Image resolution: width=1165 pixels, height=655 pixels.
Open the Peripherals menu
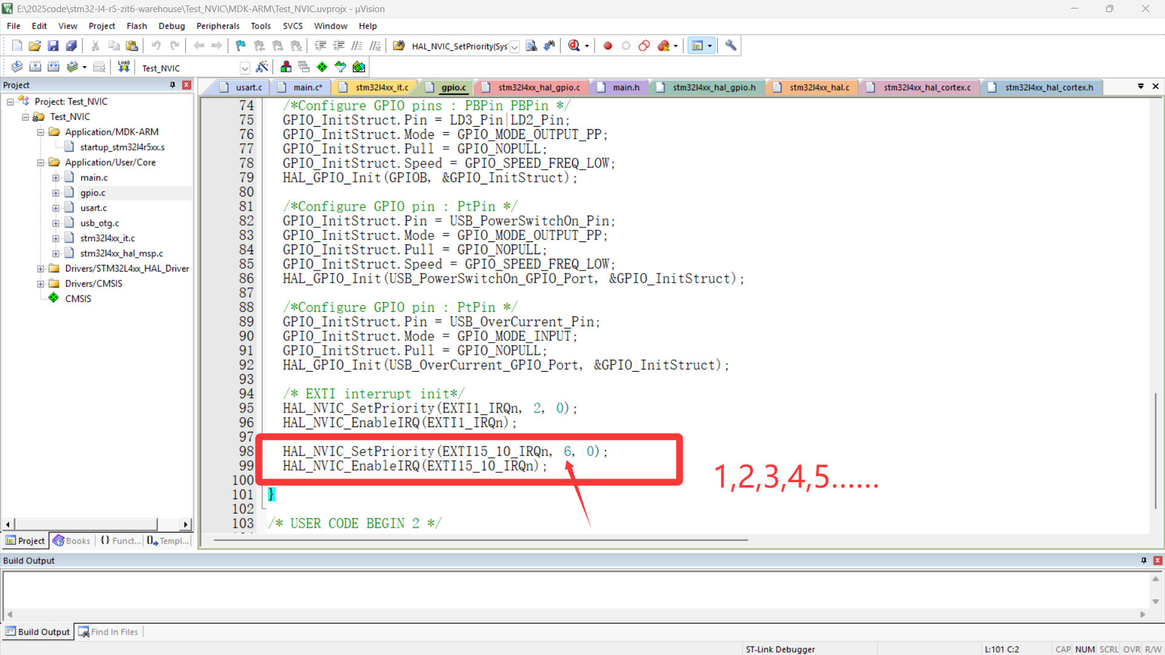click(x=218, y=26)
